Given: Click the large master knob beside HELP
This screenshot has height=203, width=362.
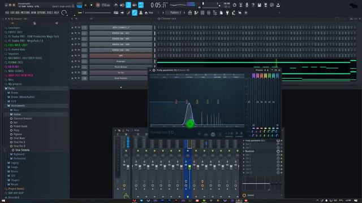Looking at the screenshot, I should [x=64, y=12].
